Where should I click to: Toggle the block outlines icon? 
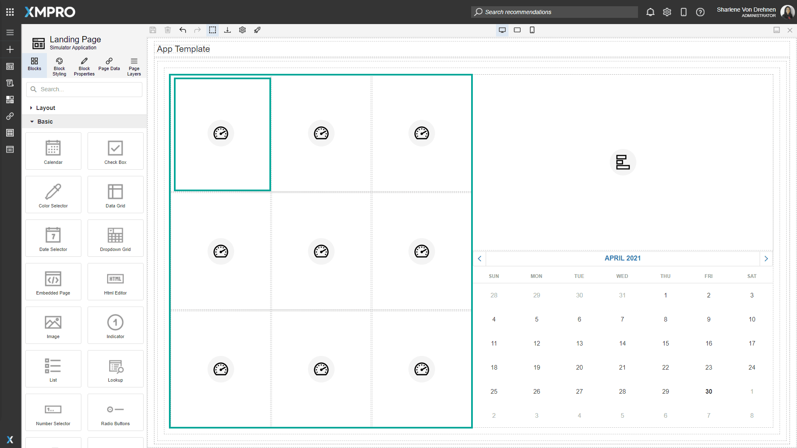pos(213,30)
